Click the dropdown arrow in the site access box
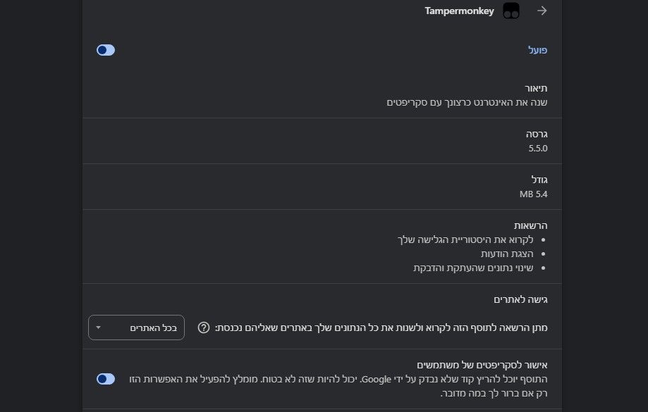Screen dimensions: 648x412 click(x=98, y=327)
